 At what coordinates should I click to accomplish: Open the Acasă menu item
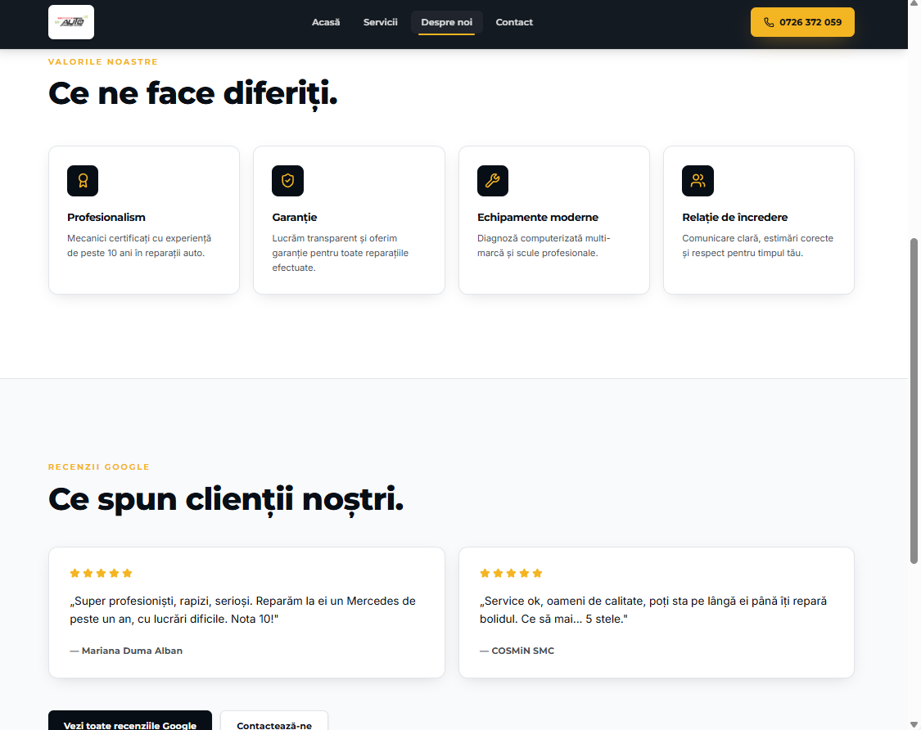326,22
